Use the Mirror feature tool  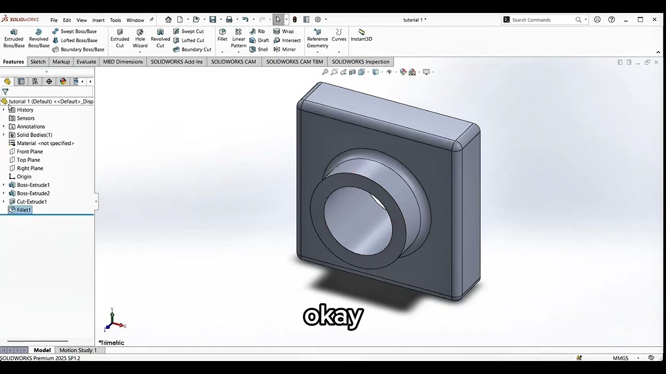click(285, 49)
